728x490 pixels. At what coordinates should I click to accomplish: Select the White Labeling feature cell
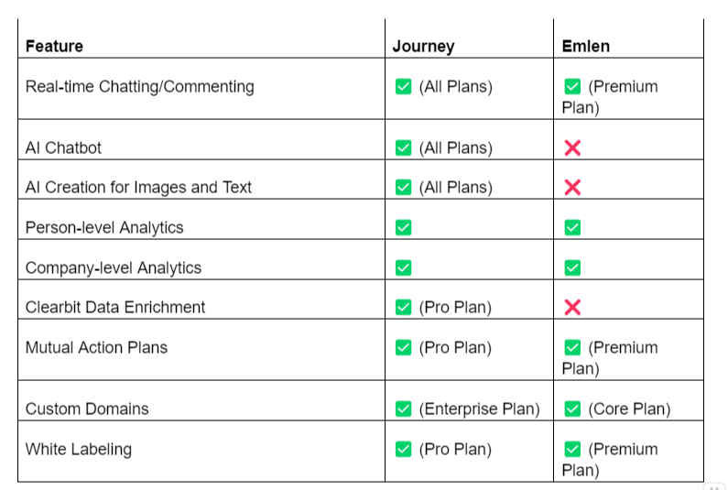click(79, 449)
